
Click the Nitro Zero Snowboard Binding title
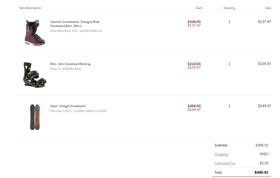70,64
